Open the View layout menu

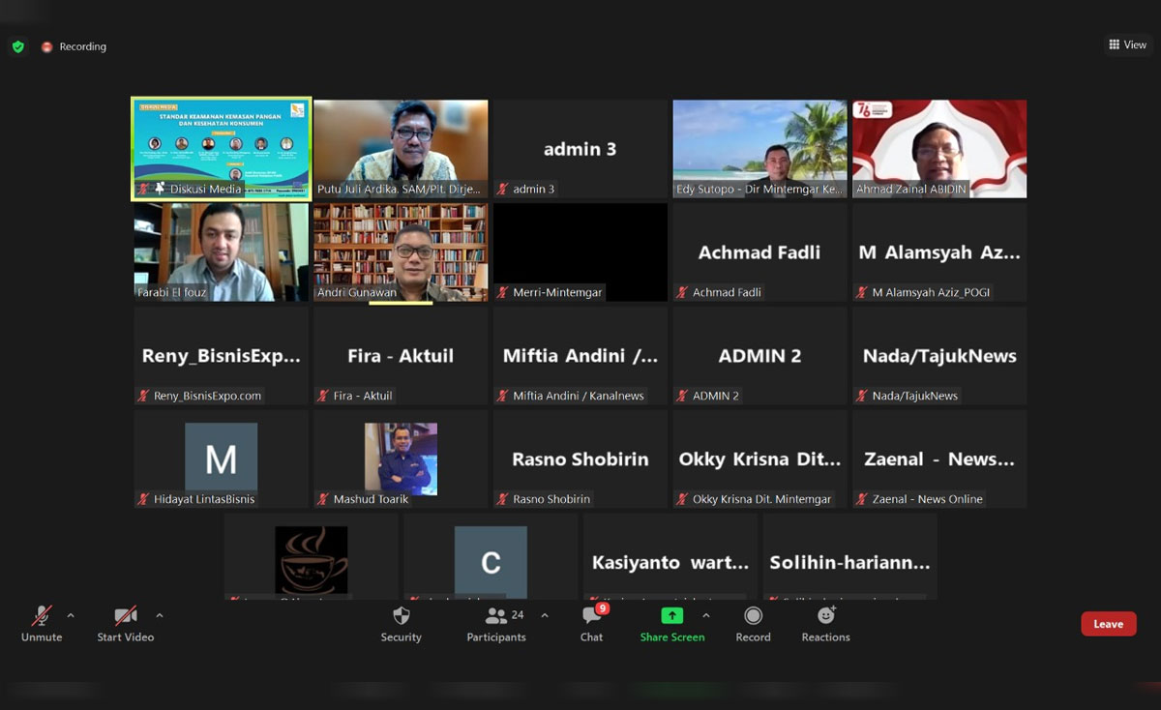[x=1128, y=44]
